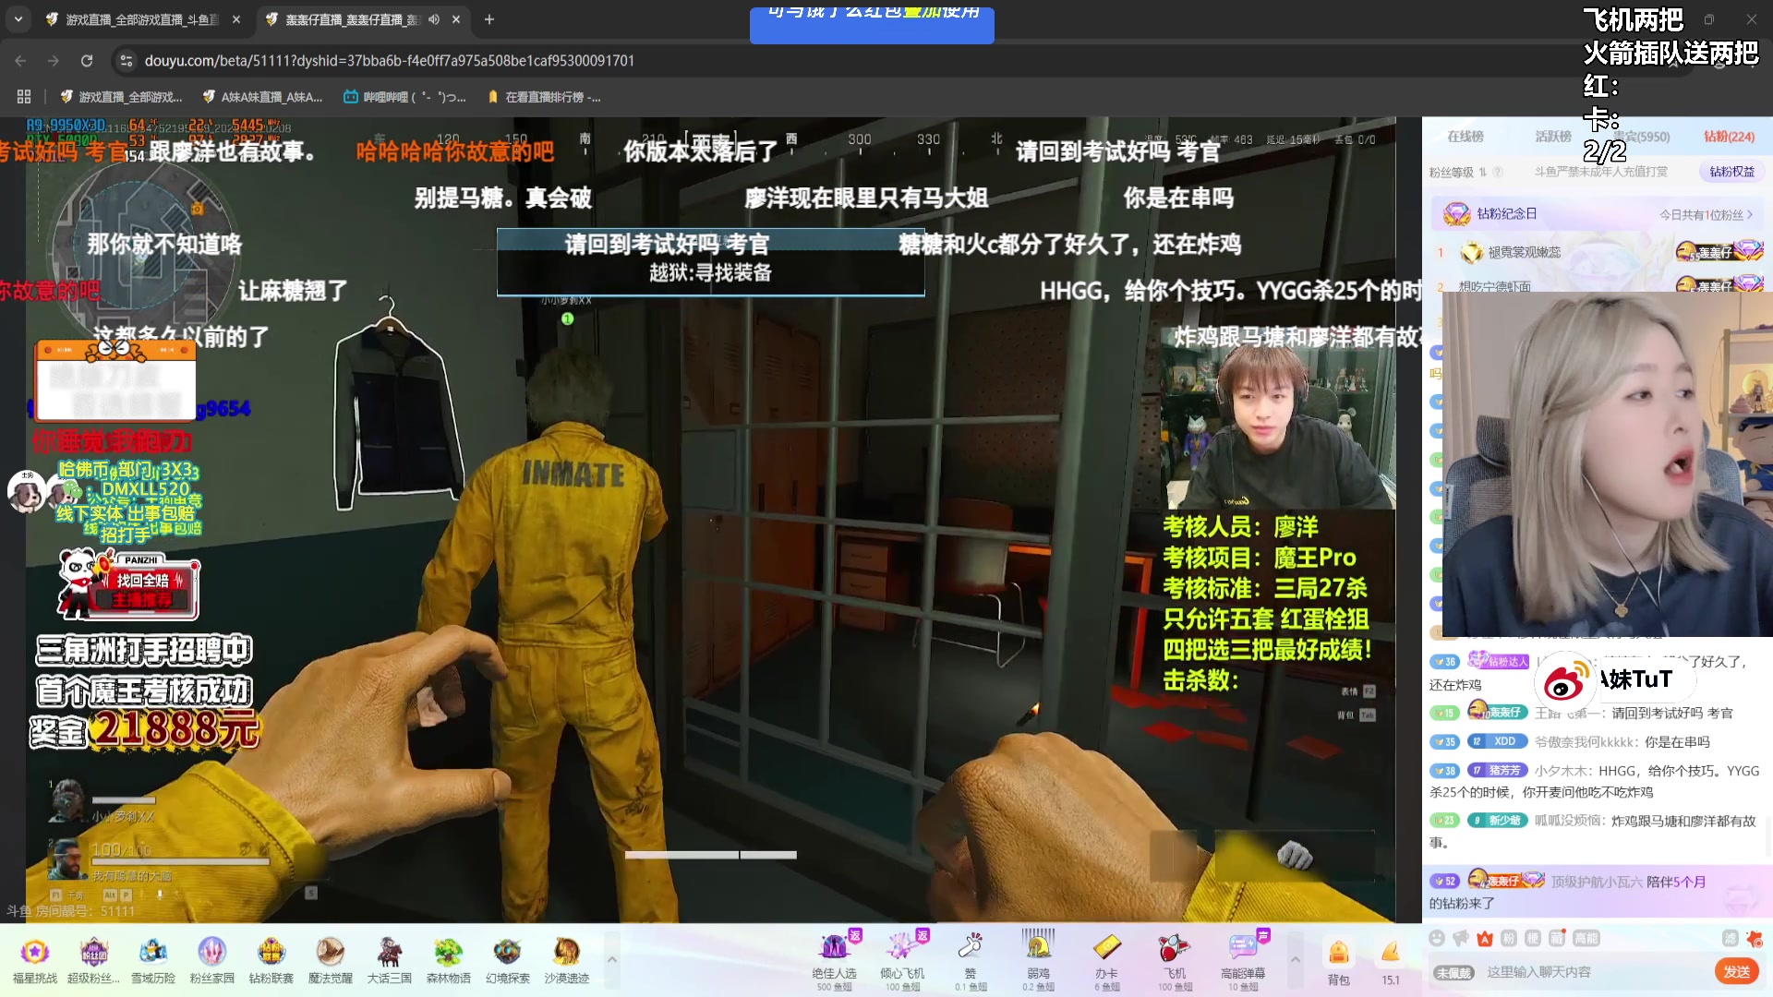Click the 顶级护航小瓦六 username in chat
This screenshot has height=997, width=1773.
(x=1597, y=882)
